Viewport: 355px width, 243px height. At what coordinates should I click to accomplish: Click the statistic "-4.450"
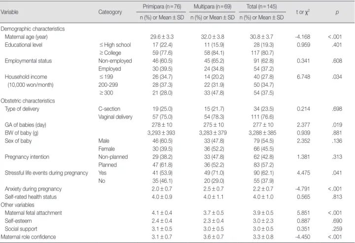tap(303, 237)
